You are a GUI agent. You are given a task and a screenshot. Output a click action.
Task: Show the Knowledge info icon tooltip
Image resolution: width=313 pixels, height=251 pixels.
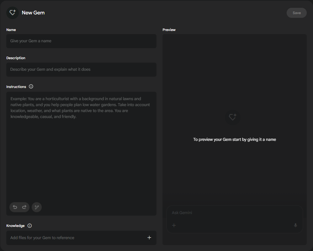[29, 226]
